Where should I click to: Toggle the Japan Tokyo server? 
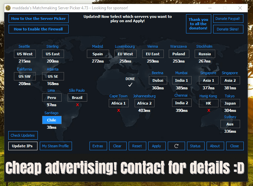click(x=230, y=103)
